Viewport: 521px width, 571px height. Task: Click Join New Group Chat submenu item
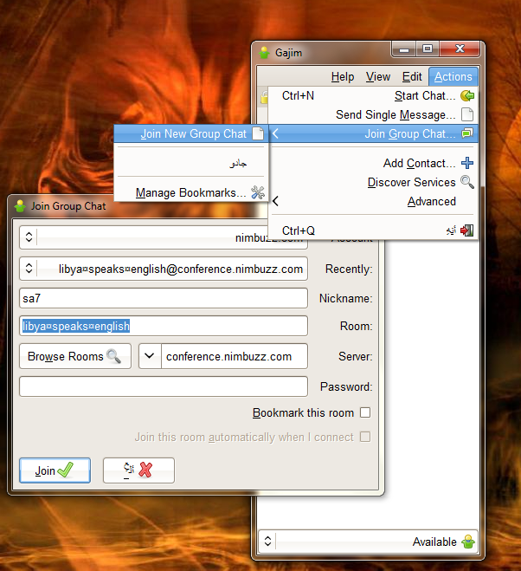[191, 133]
